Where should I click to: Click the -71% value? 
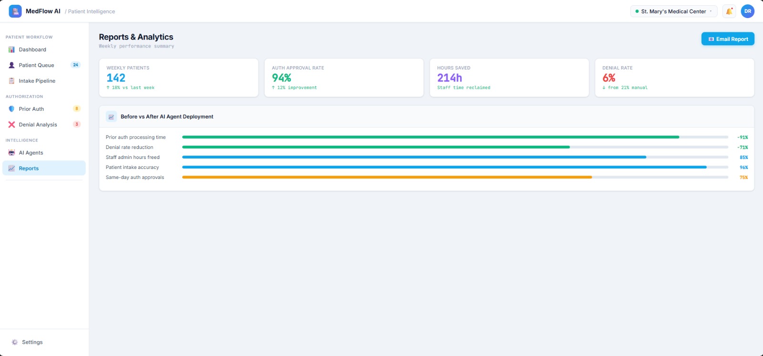pos(742,148)
